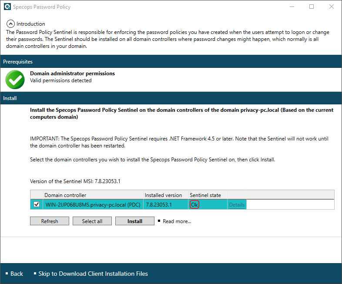Open the Details link for the domain controller
The height and width of the screenshot is (284, 342).
(x=237, y=205)
